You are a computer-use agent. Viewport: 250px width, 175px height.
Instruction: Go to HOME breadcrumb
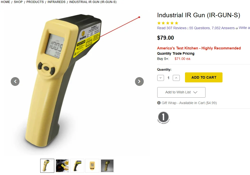5,2
